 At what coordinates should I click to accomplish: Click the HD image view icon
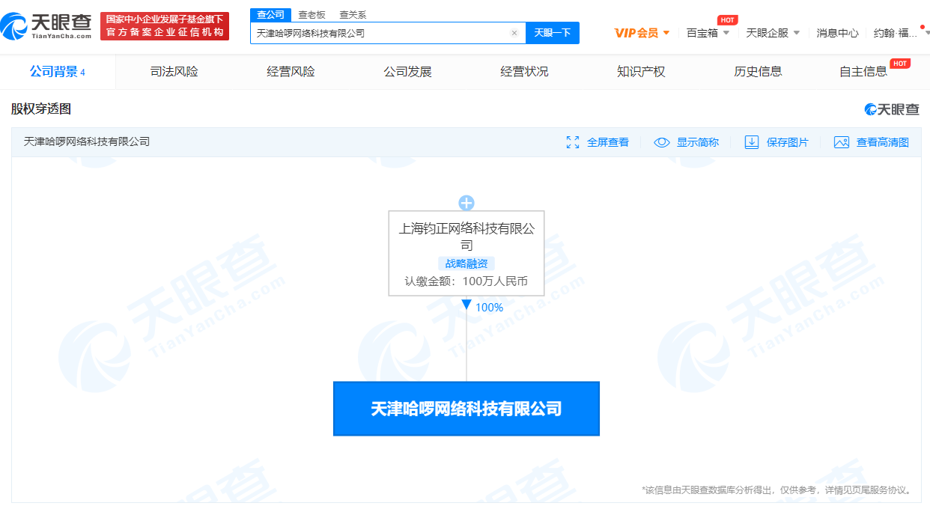pos(842,142)
